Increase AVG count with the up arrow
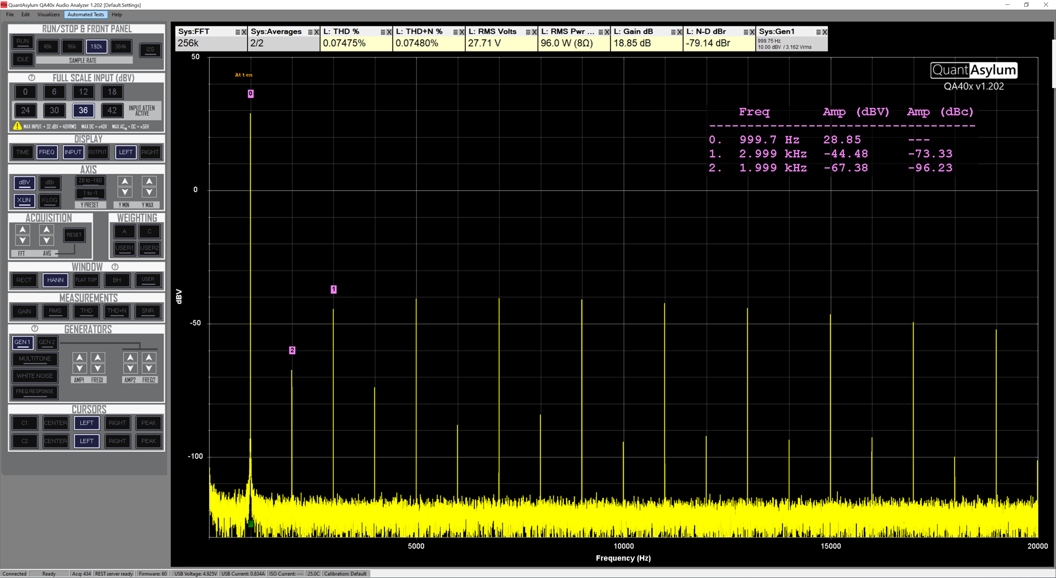Screen dimensions: 1056x578 coord(46,230)
